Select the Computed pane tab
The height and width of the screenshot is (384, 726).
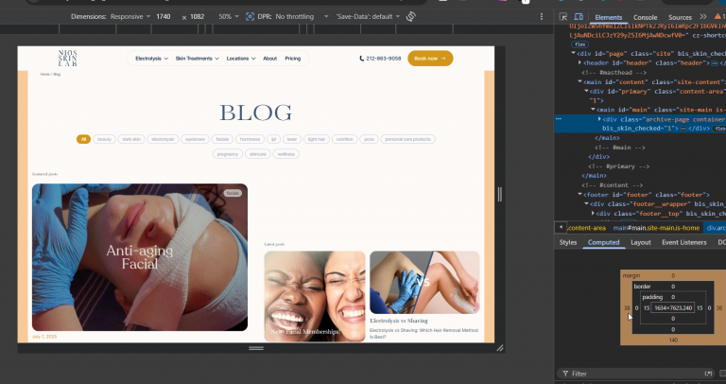(x=603, y=242)
